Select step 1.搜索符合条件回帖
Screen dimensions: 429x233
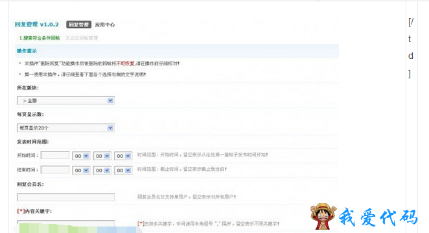(x=40, y=38)
